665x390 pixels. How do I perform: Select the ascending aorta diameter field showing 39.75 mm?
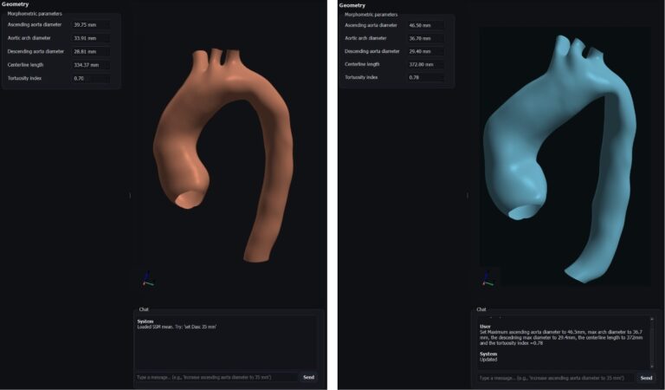tap(90, 24)
